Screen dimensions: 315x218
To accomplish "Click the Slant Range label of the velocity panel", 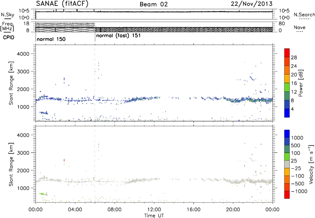I will (11, 164).
